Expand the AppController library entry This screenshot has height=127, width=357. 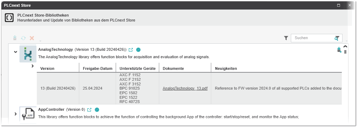click(x=16, y=114)
